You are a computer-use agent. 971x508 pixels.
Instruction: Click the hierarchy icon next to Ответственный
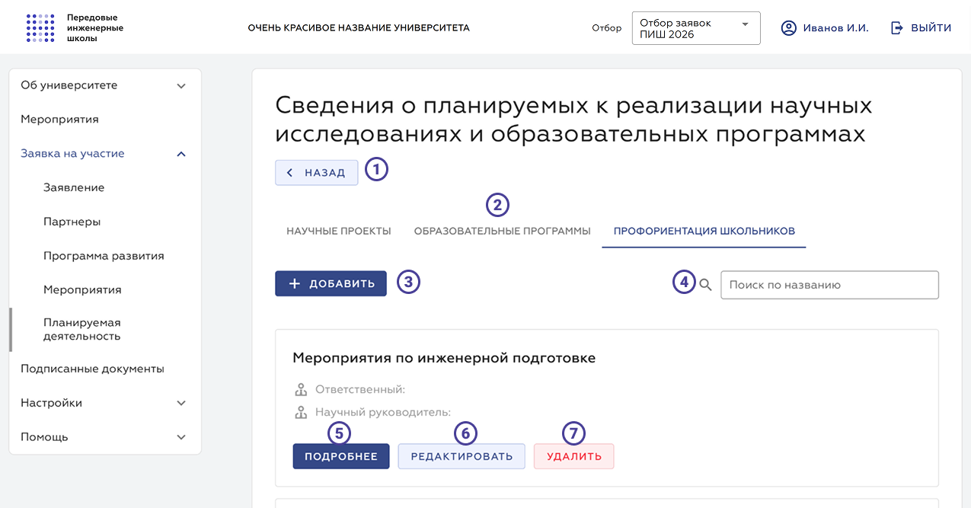(x=301, y=390)
